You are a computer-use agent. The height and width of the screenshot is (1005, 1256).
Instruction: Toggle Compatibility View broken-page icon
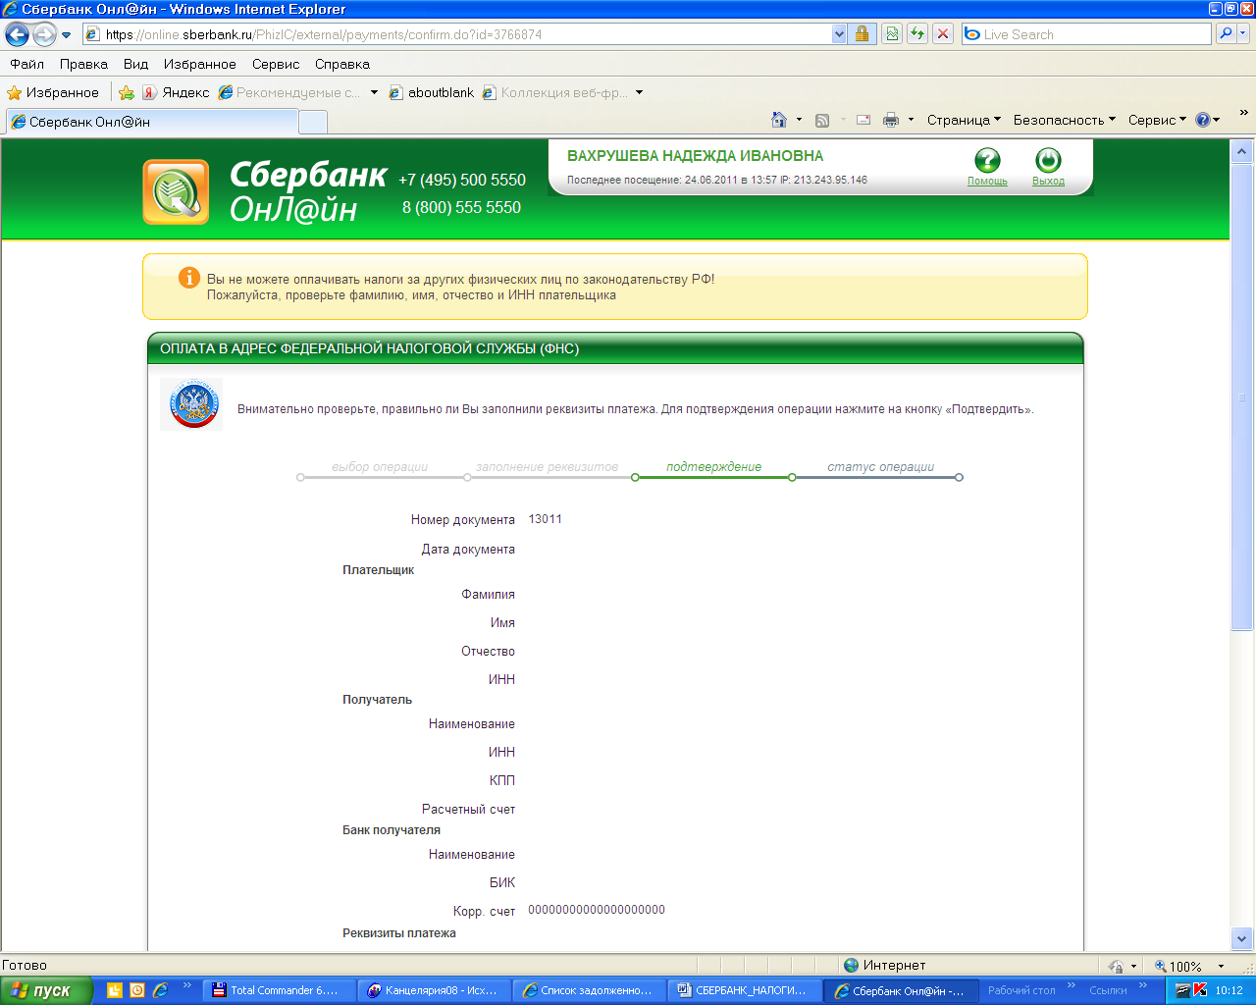891,34
